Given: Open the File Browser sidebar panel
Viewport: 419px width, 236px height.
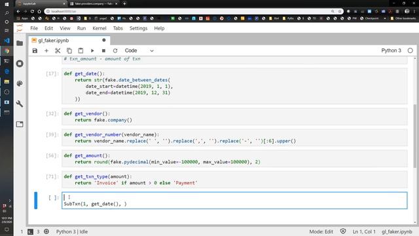Looking at the screenshot, I should (20, 43).
